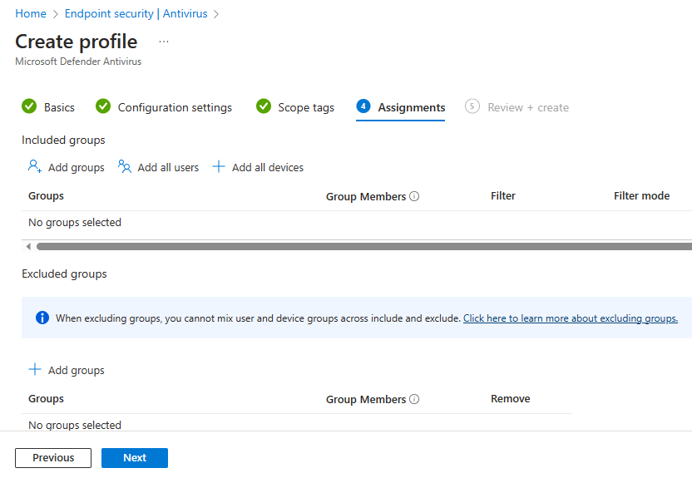Go back to Configuration settings tab

[x=175, y=107]
